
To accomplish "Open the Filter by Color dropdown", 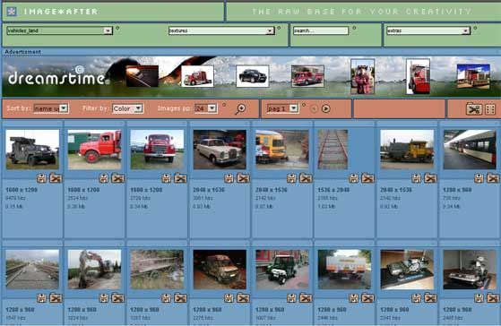I will [x=127, y=108].
